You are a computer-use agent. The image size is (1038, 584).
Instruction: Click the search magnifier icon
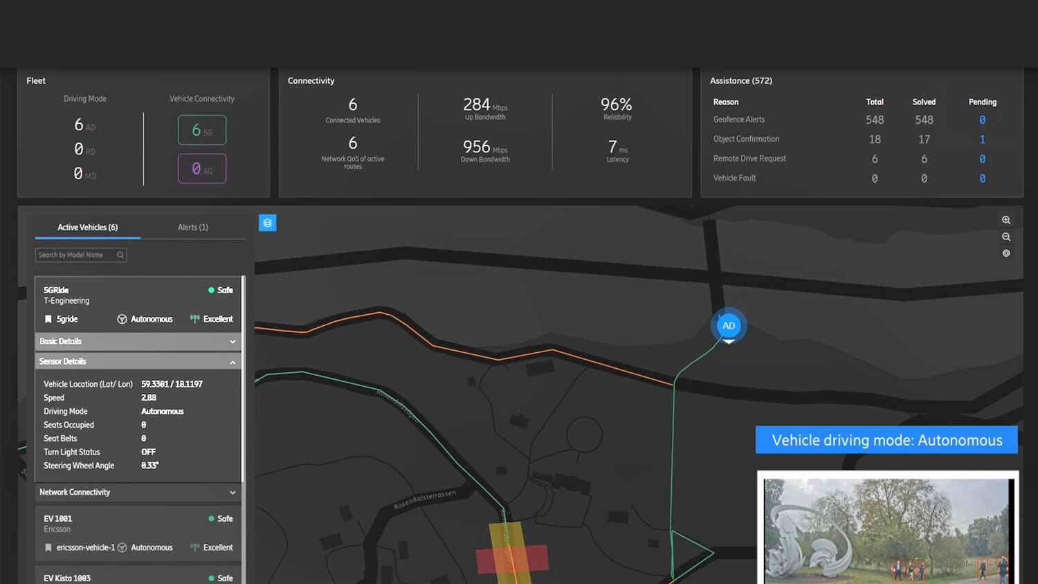(120, 255)
